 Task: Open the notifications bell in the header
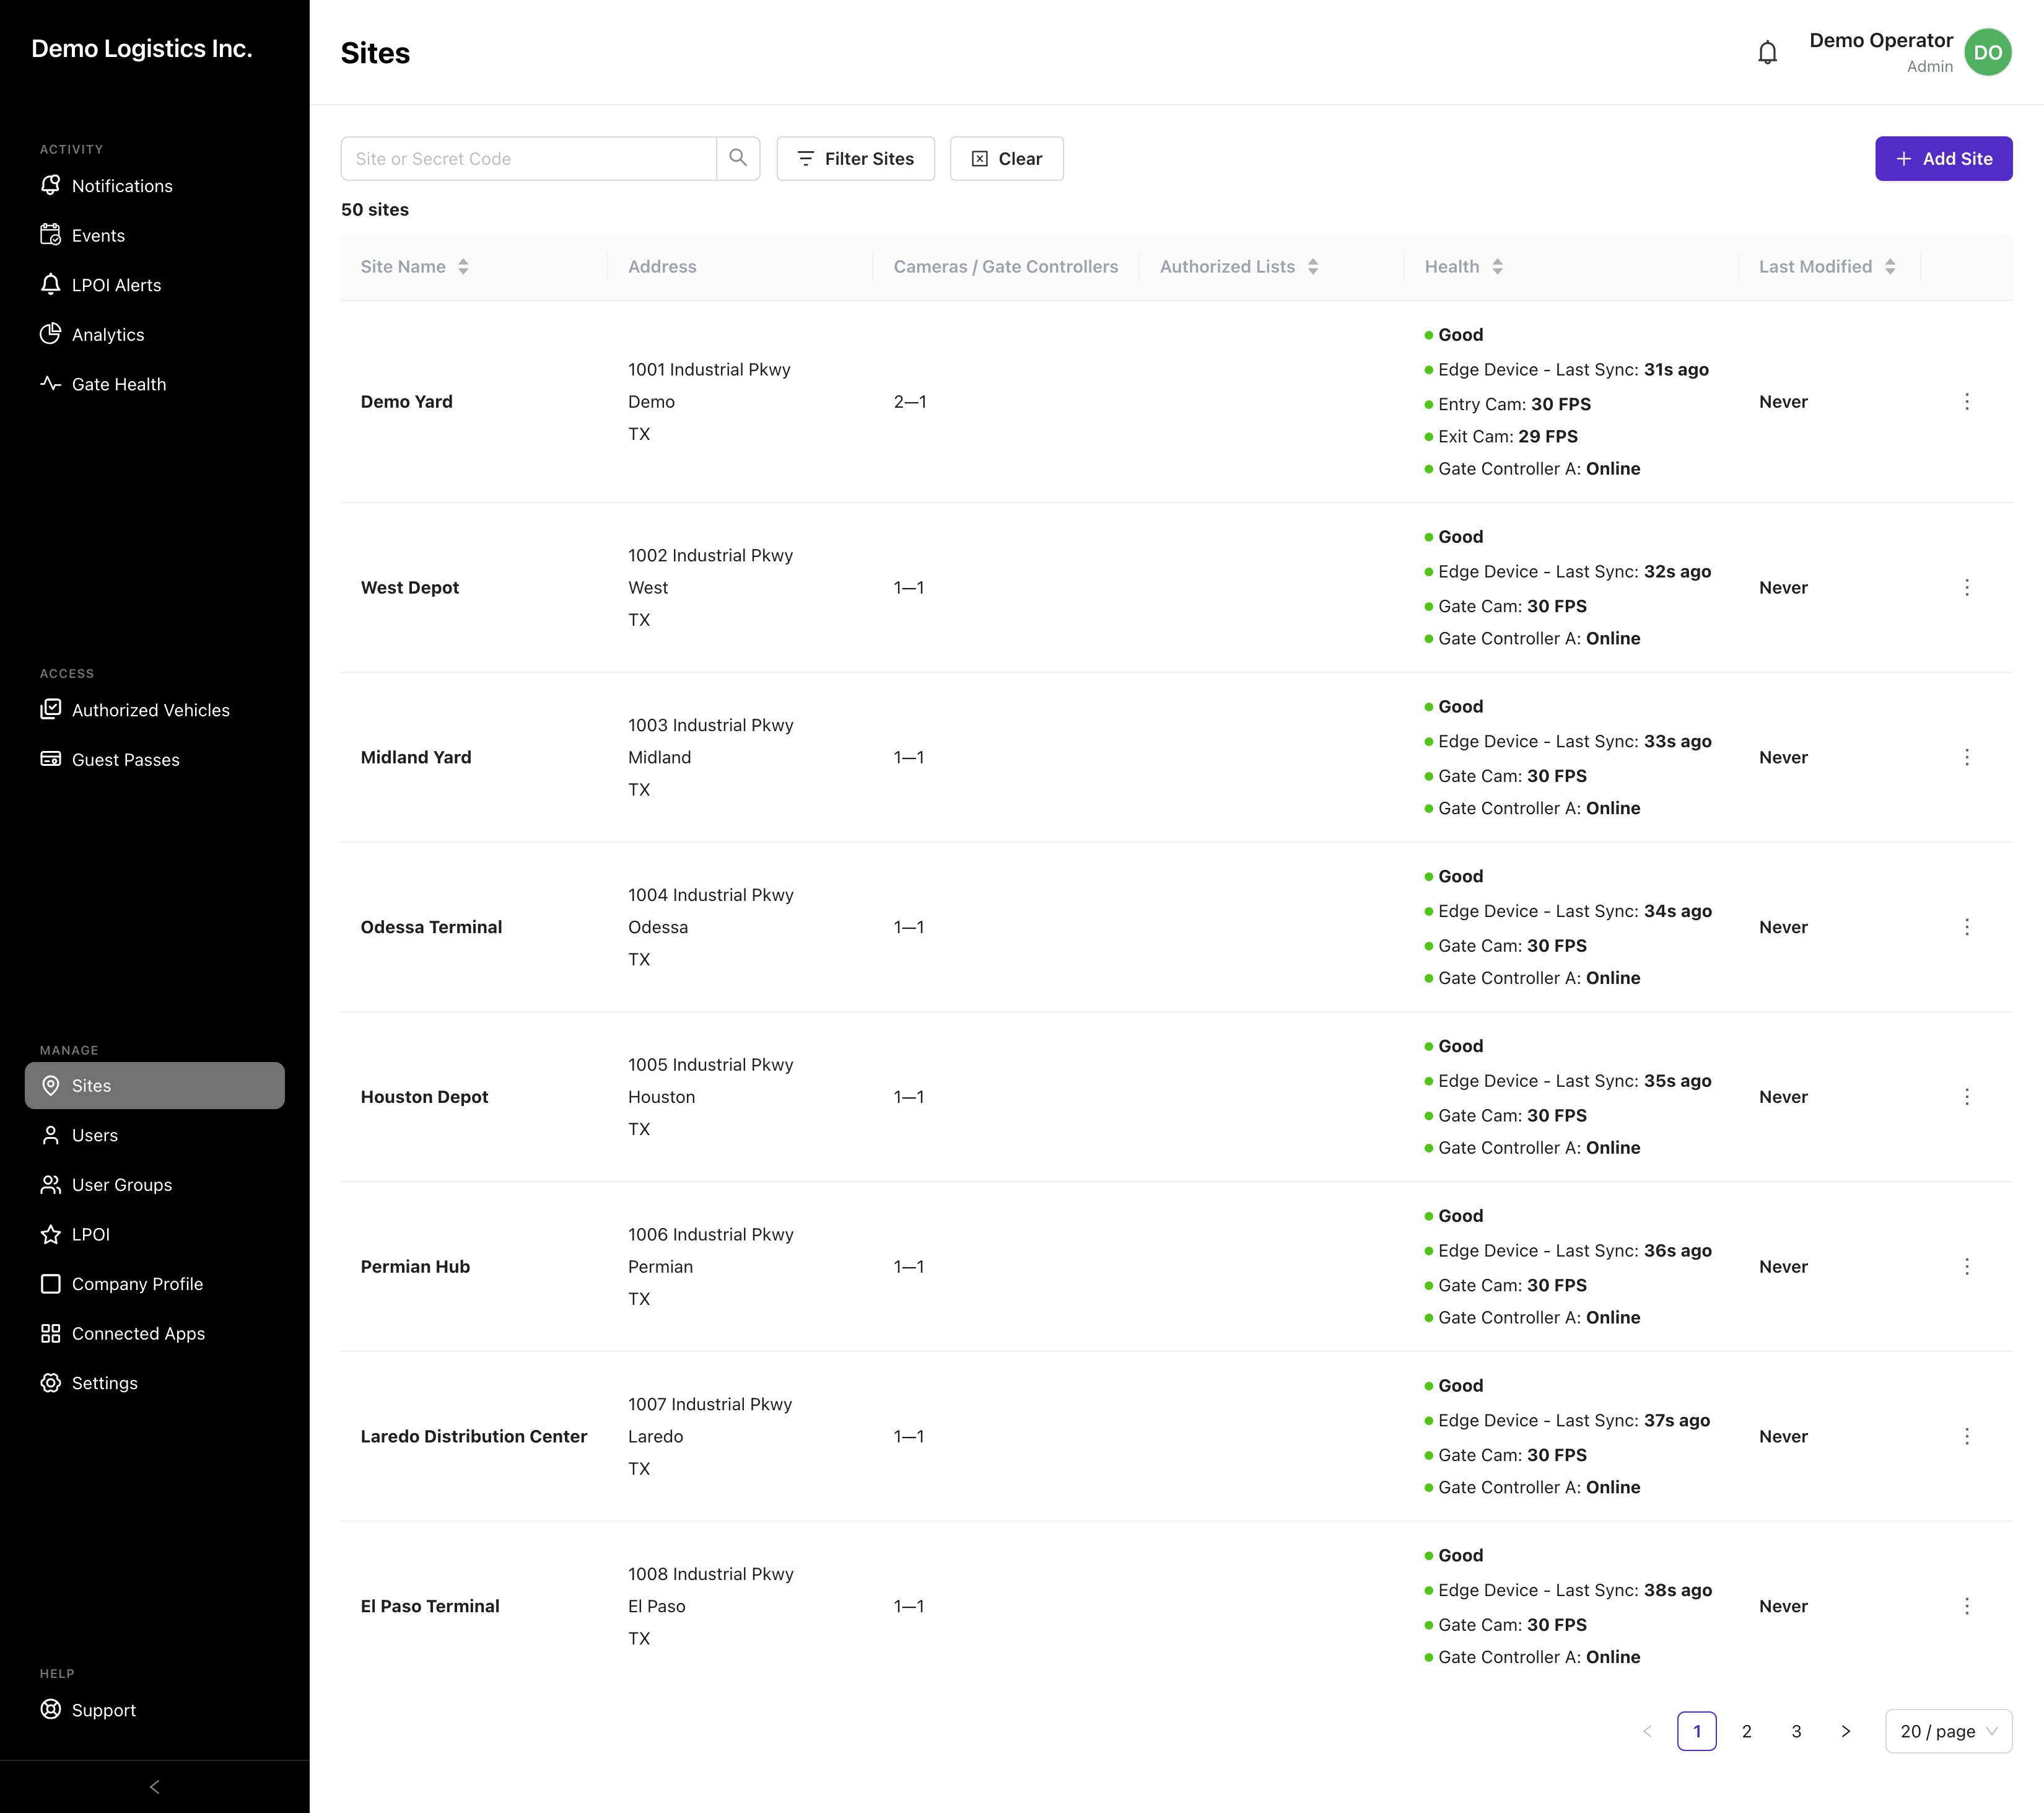click(1767, 52)
